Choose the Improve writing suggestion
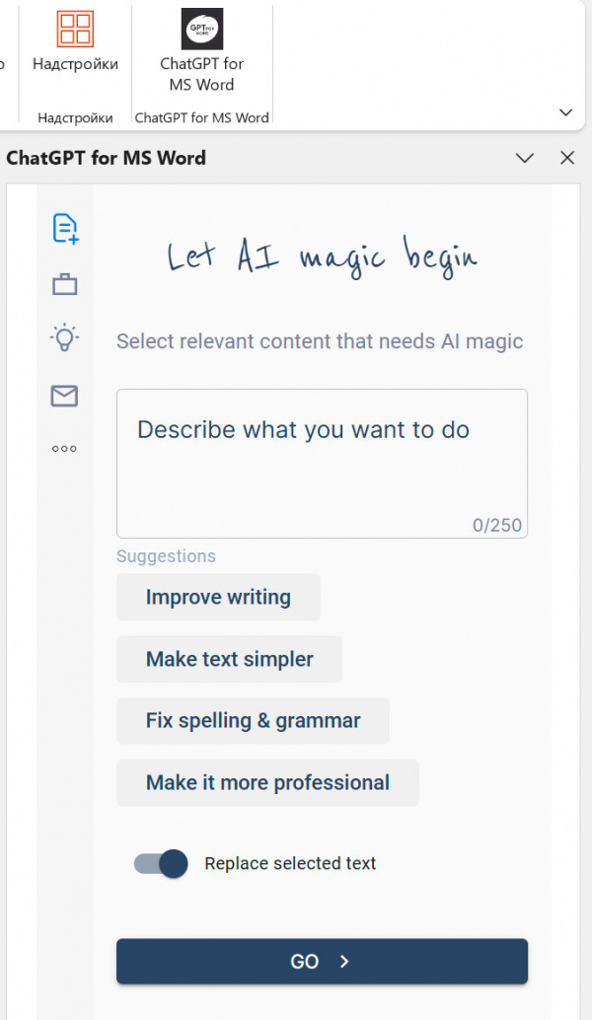592x1020 pixels. pyautogui.click(x=218, y=597)
